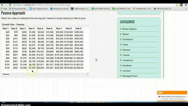The image size is (188, 106).
Task: Select the $300,000 cell in Year 9
Action: tap(79, 32)
